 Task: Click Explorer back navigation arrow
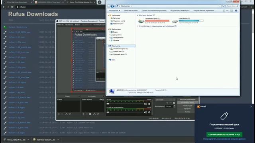tap(108, 6)
